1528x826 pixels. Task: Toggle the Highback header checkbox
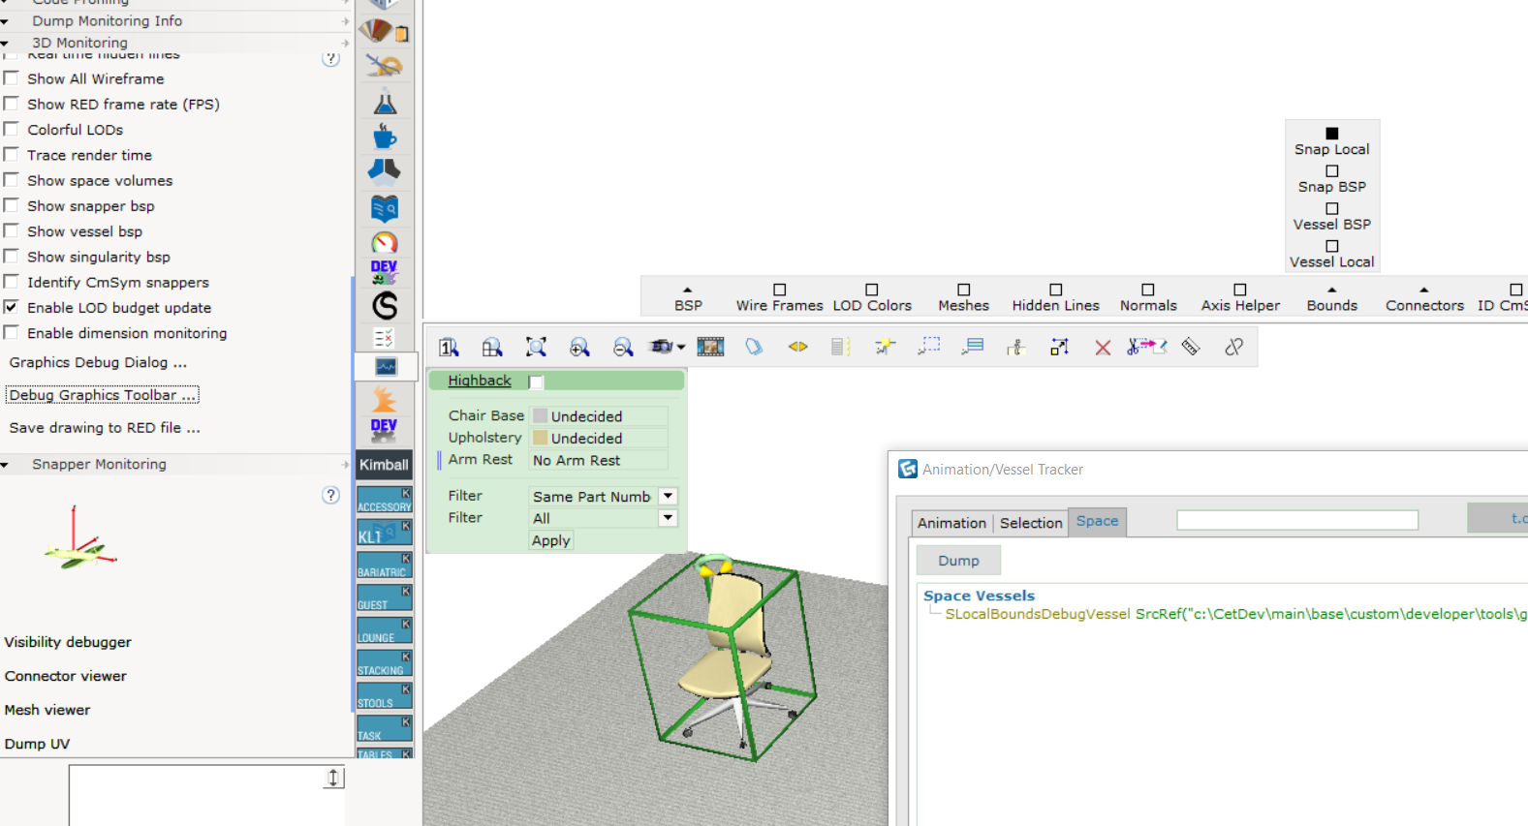click(536, 382)
